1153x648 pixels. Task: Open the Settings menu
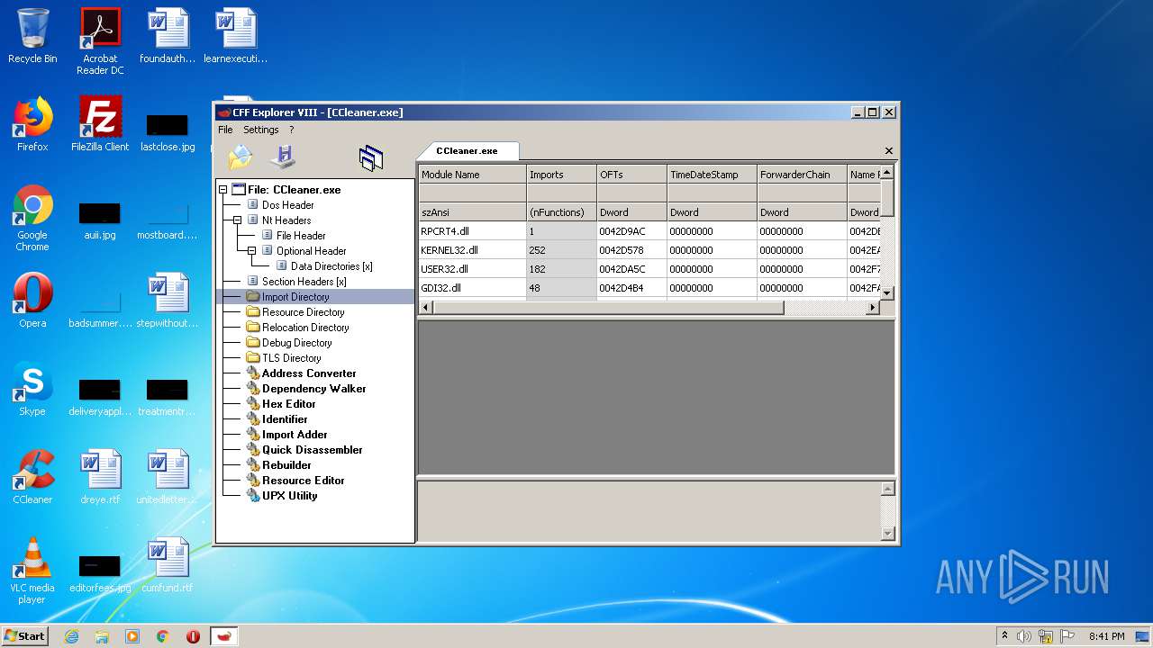coord(261,130)
